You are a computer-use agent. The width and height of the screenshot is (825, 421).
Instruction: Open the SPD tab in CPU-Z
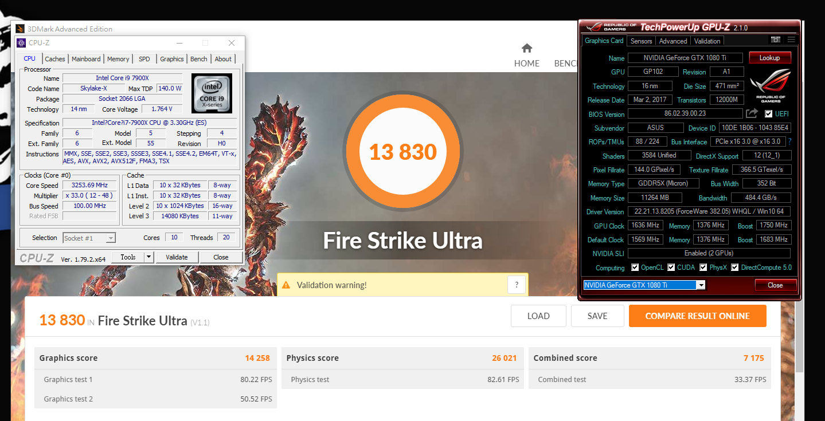click(x=144, y=59)
